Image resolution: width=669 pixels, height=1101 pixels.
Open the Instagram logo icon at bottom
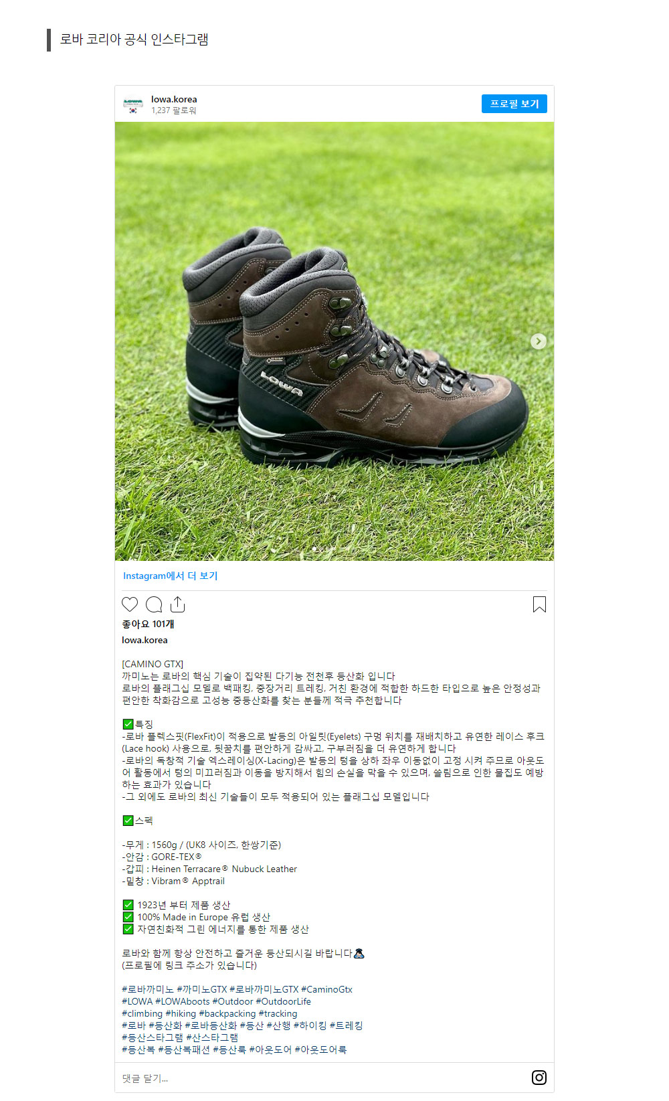pyautogui.click(x=539, y=1078)
